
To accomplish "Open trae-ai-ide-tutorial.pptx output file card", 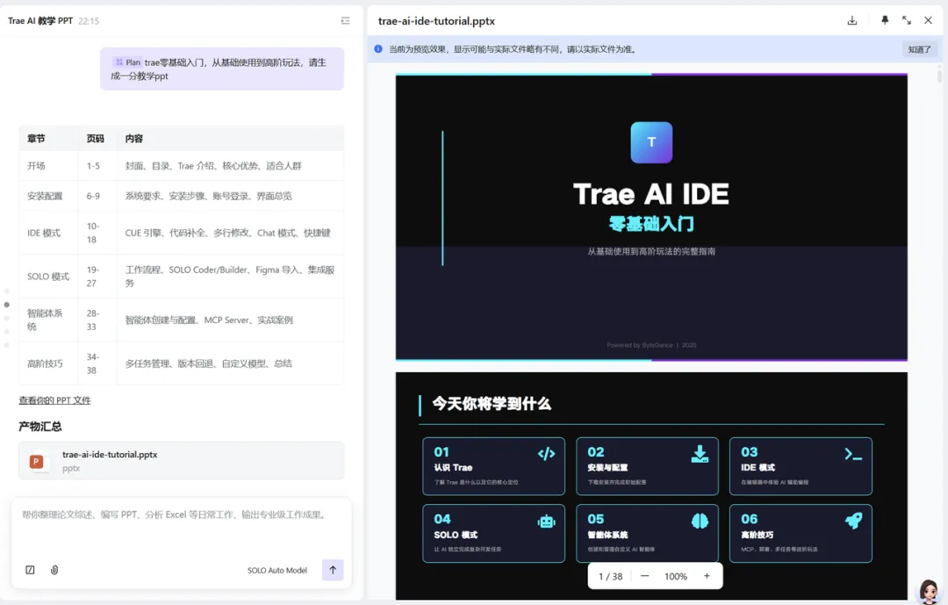I will pyautogui.click(x=182, y=461).
